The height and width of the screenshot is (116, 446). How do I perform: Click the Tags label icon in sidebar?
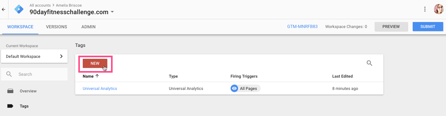pyautogui.click(x=10, y=106)
